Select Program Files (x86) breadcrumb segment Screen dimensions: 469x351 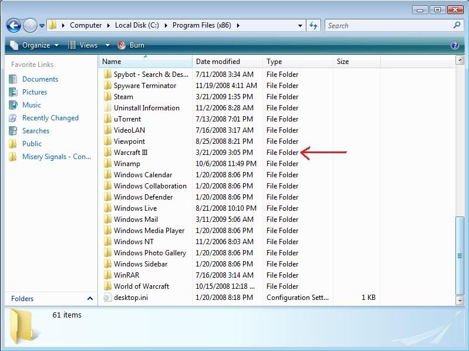(x=202, y=25)
